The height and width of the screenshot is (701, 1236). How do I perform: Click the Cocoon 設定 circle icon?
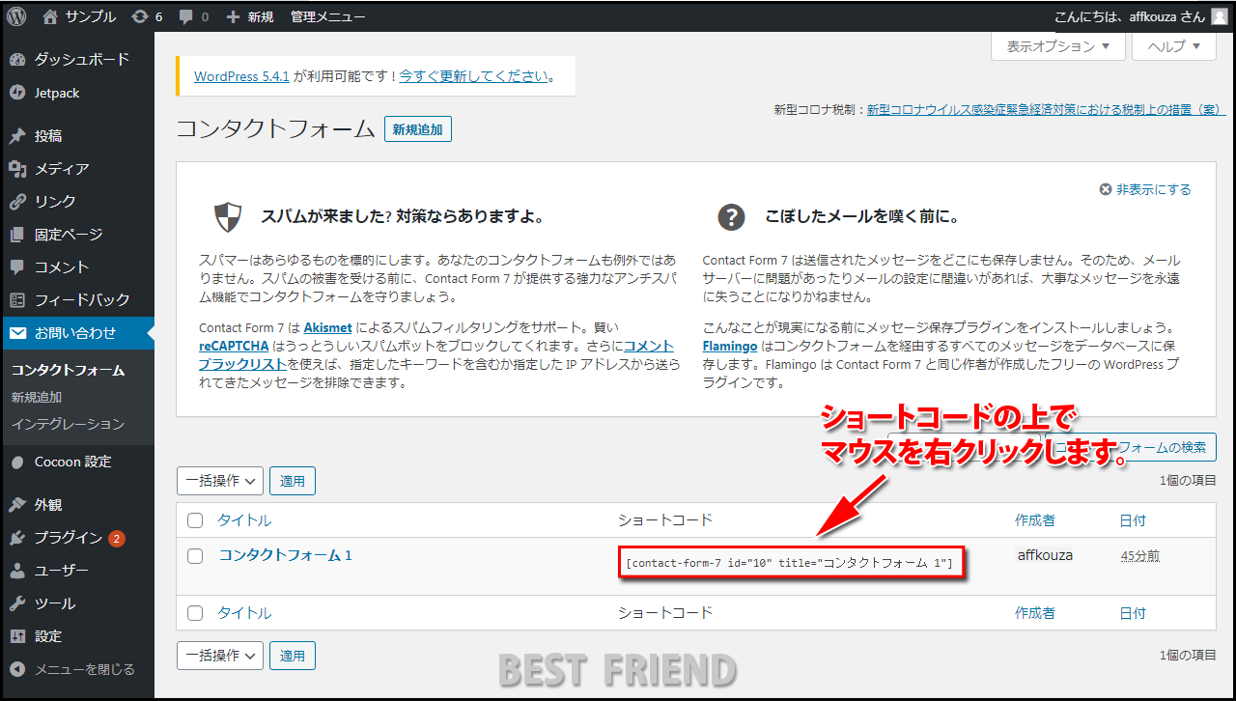pyautogui.click(x=17, y=463)
